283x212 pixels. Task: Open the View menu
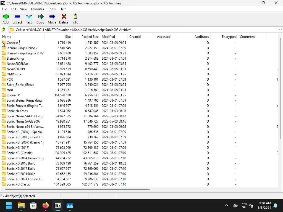coord(23,9)
